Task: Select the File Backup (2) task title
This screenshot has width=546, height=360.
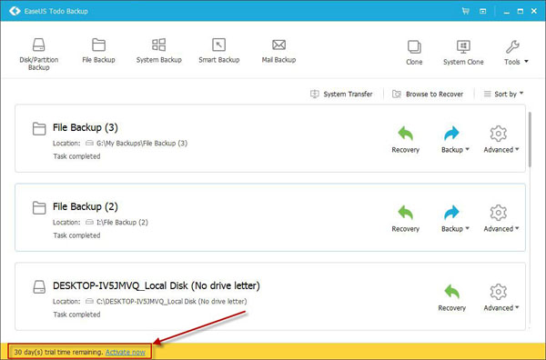Action: [x=86, y=206]
